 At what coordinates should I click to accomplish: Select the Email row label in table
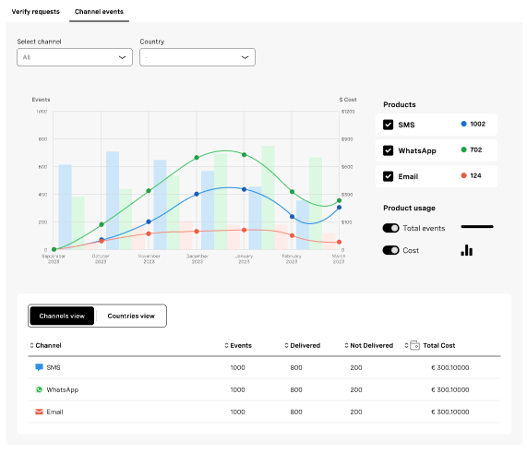(x=54, y=412)
